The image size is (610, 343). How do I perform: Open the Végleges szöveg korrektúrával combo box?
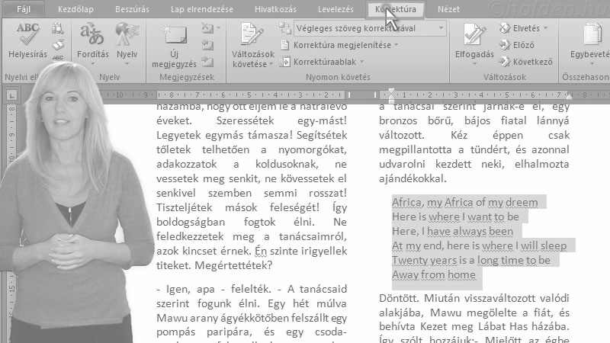click(370, 28)
